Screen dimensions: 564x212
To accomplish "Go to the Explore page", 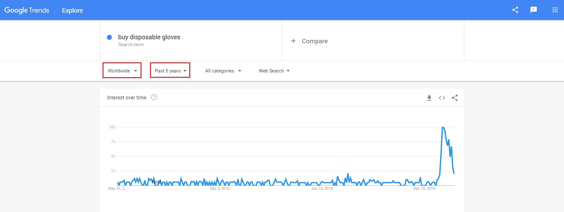I will (x=72, y=10).
